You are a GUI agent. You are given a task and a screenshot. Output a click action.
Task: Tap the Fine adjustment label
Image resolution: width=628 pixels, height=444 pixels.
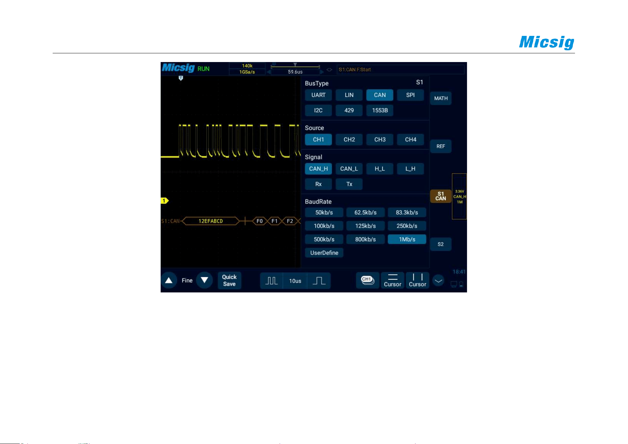pos(187,280)
